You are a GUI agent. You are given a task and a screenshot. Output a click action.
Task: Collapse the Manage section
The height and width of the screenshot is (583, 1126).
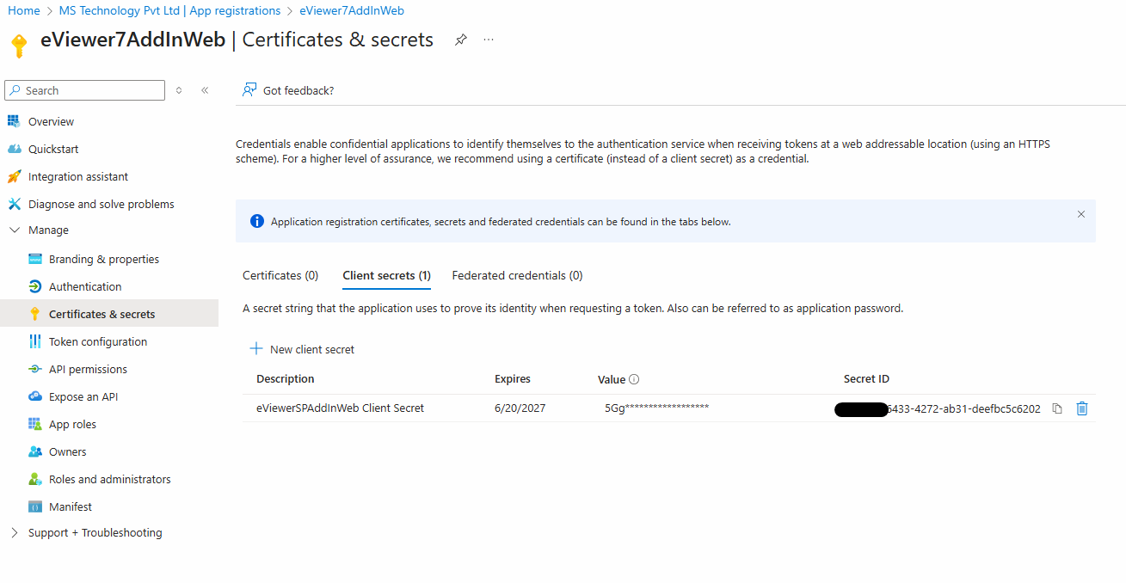tap(14, 230)
